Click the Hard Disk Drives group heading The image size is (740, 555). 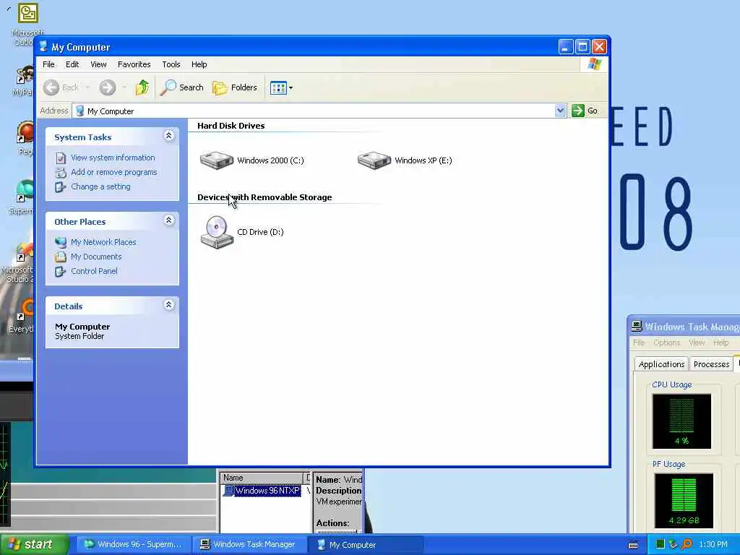point(231,126)
